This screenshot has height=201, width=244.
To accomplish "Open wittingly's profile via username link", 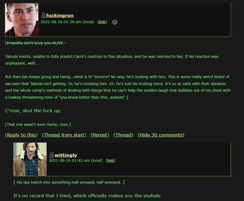I will 66,155.
